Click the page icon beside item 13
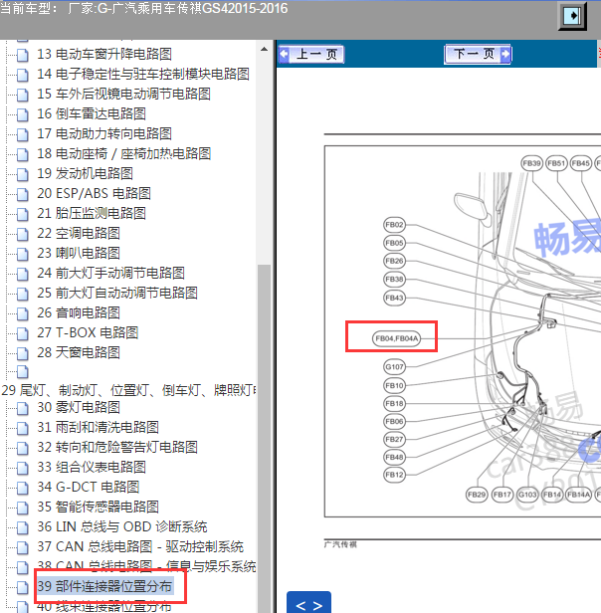Screen dimensions: 601x613 pyautogui.click(x=23, y=55)
